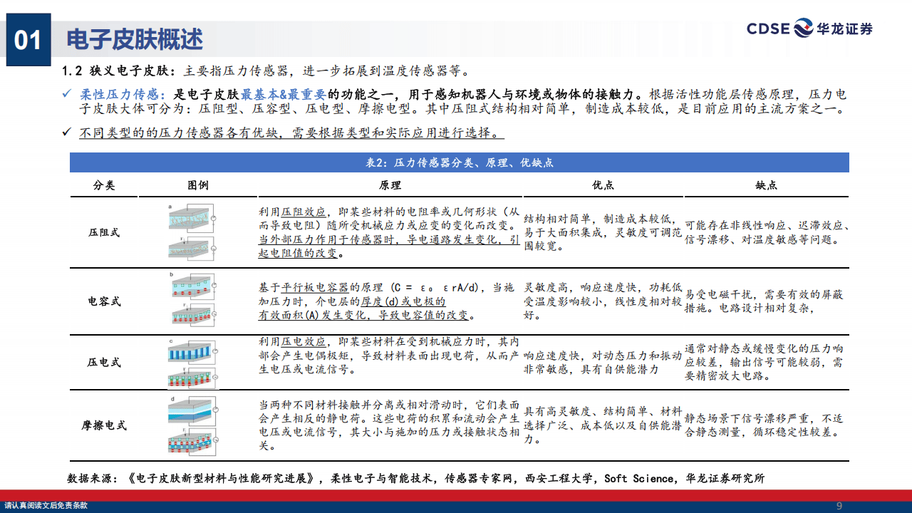Click the piezoresistive sensor diagram labeled a

pyautogui.click(x=192, y=232)
